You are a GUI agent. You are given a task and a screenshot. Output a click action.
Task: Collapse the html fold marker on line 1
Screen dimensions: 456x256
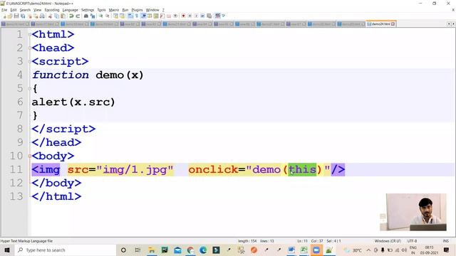click(x=30, y=35)
